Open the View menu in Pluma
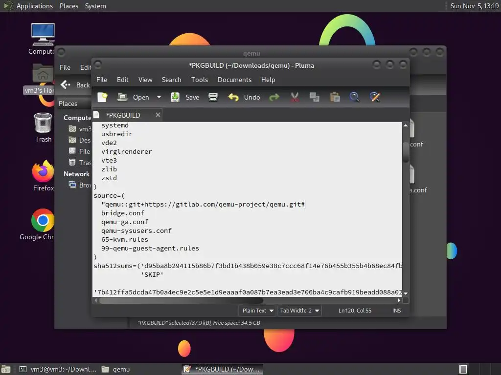This screenshot has height=375, width=501. (145, 80)
